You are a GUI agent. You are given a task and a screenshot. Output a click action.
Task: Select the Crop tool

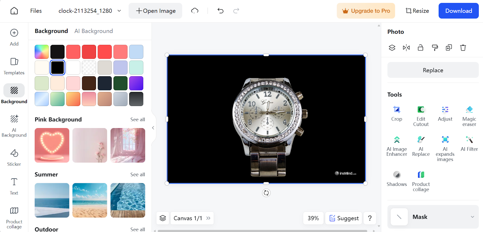point(397,114)
